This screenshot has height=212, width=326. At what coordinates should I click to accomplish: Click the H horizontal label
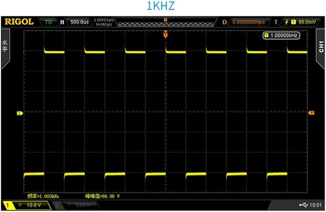(62, 22)
